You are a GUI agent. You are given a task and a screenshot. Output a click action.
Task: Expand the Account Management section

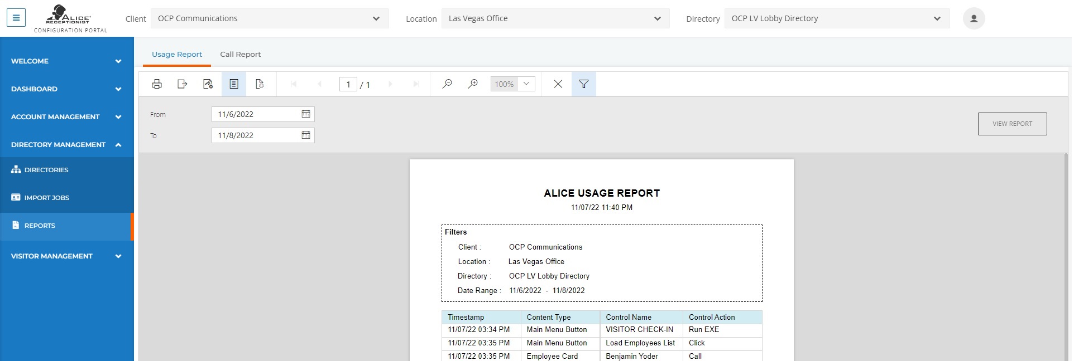[67, 117]
